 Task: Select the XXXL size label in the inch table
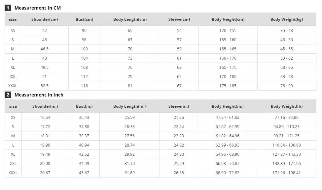13,173
